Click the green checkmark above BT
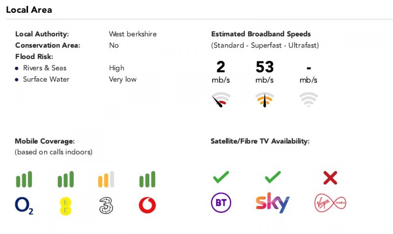 [x=221, y=177]
